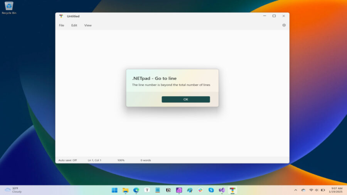Click the .NETpad app icon in title bar
This screenshot has width=347, height=195.
61,16
